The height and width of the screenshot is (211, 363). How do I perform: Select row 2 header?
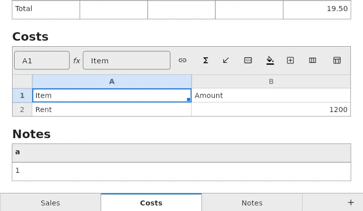pos(22,110)
